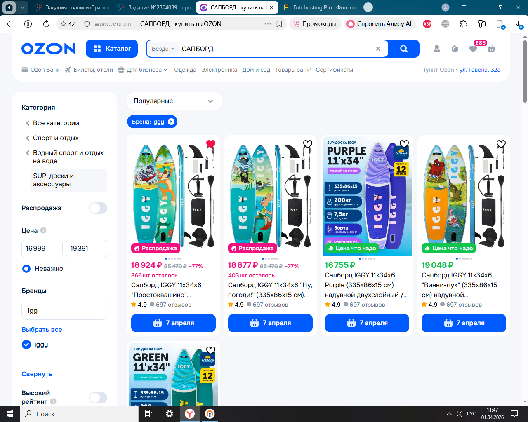The width and height of the screenshot is (528, 422).
Task: Open Дом и сад in top navigation
Action: (x=256, y=70)
